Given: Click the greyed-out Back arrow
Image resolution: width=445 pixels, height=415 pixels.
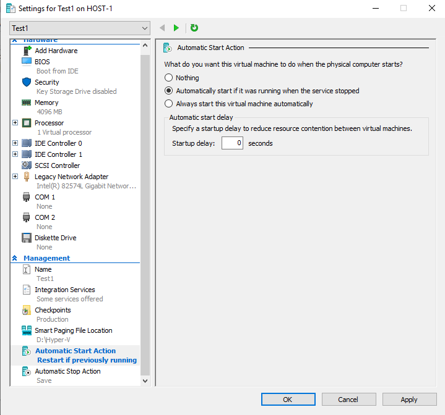Looking at the screenshot, I should (x=162, y=28).
